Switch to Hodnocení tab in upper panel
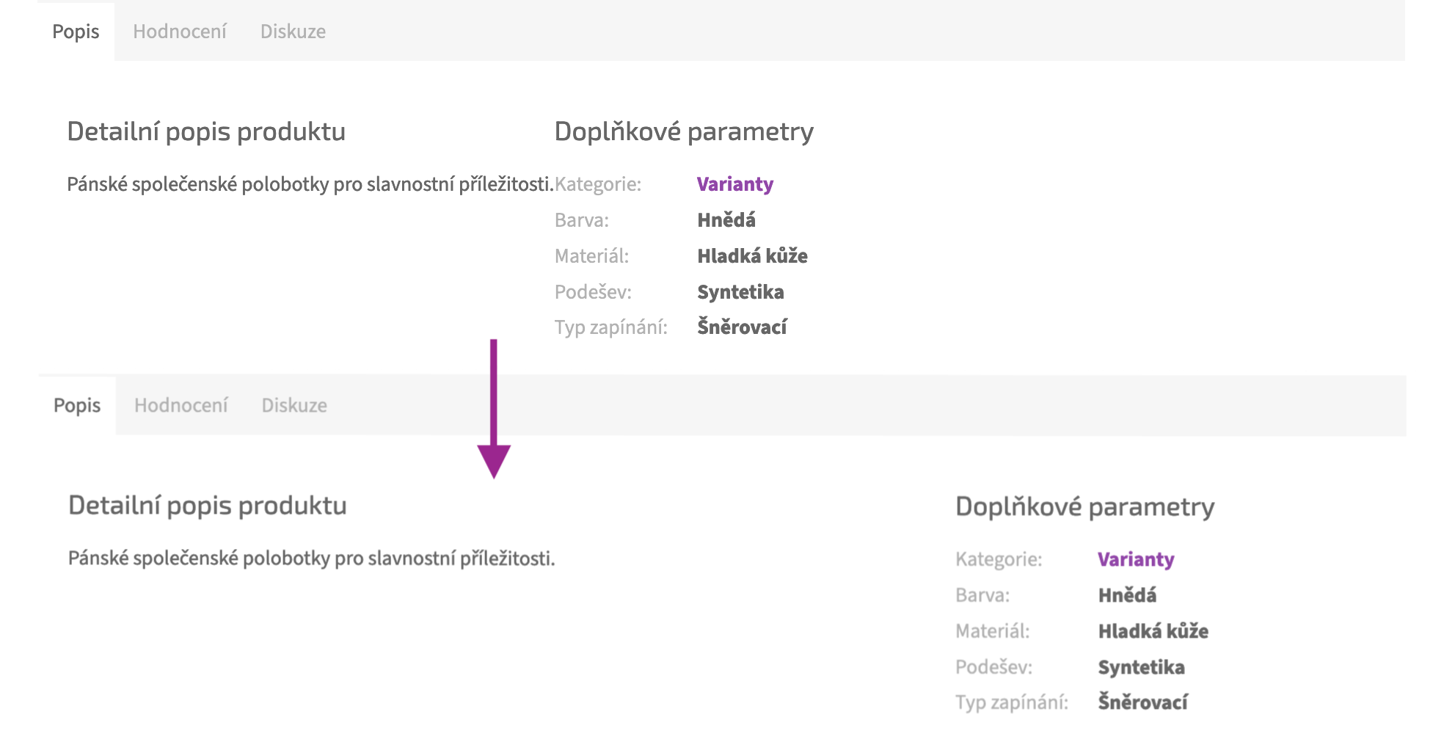The image size is (1444, 731). [x=180, y=32]
